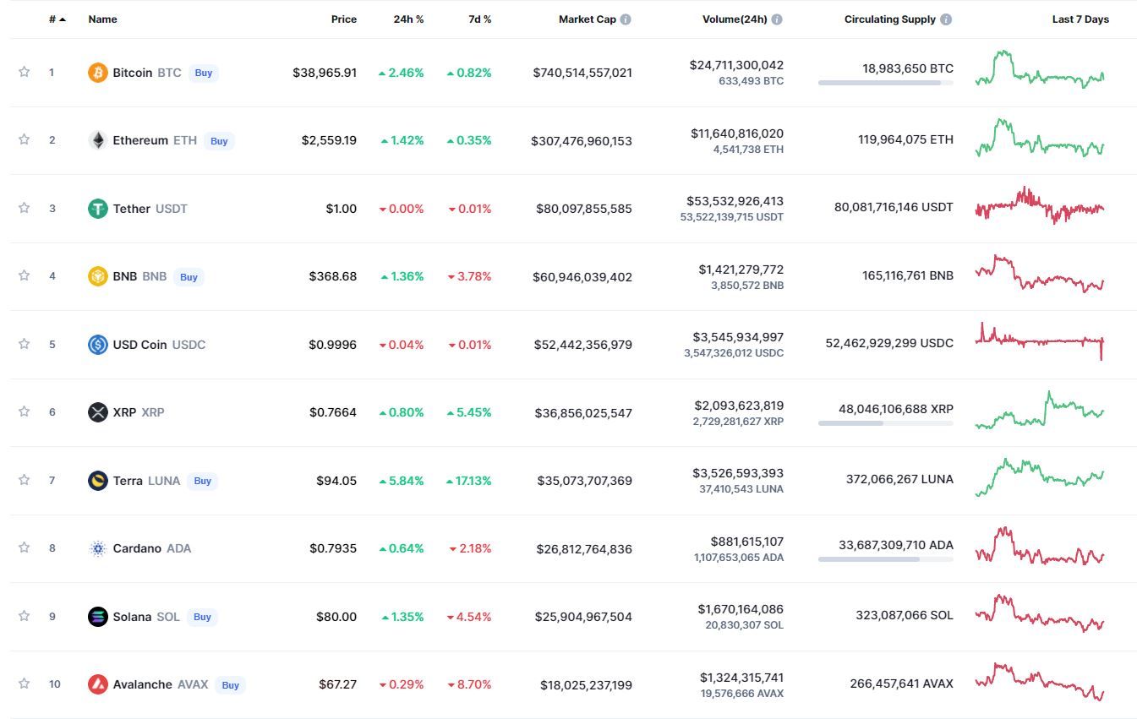Sort by the 24h % column
Image resolution: width=1137 pixels, height=719 pixels.
tap(408, 19)
